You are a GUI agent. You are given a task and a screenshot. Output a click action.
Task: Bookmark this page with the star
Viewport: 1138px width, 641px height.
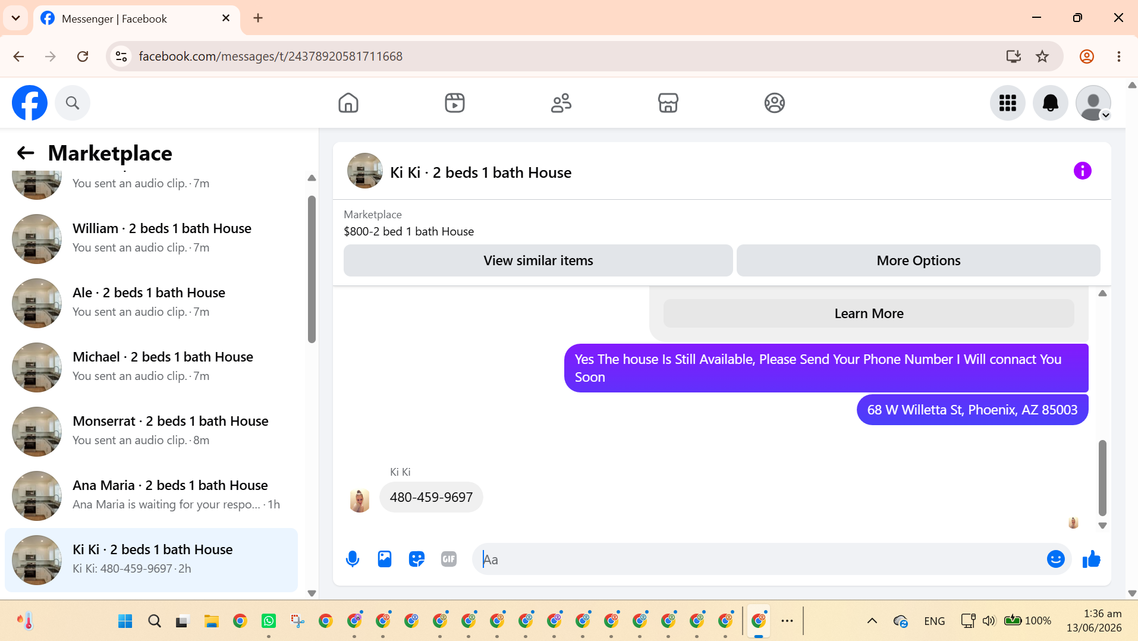(x=1042, y=56)
